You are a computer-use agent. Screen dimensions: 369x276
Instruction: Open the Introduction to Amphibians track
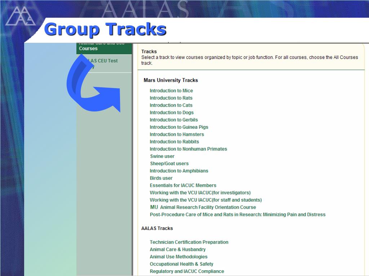pyautogui.click(x=179, y=171)
